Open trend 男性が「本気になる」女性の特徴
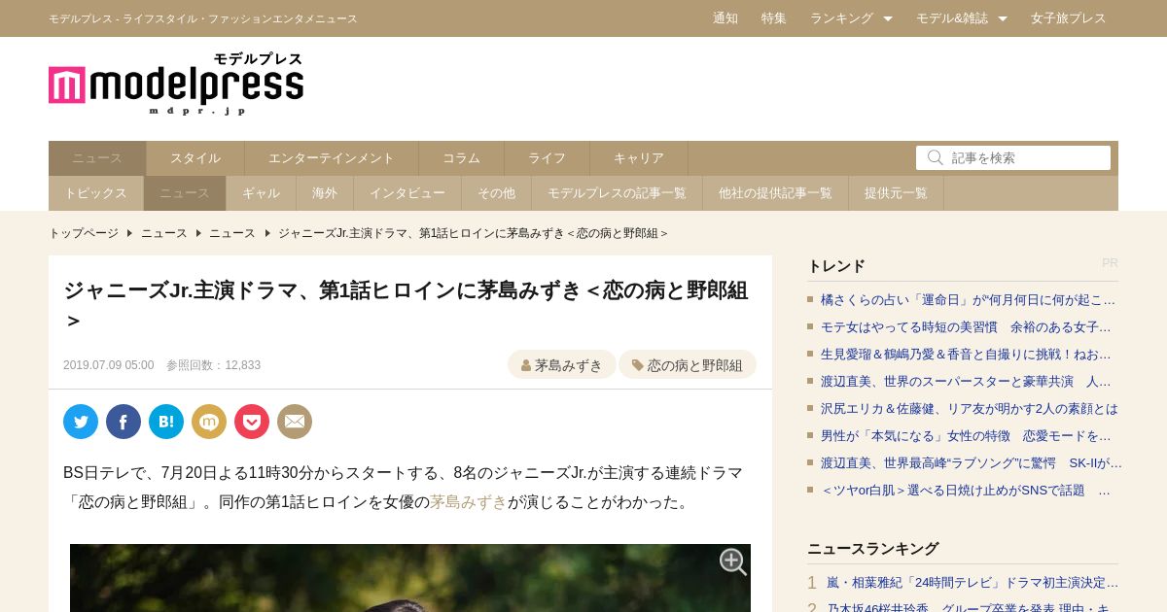This screenshot has height=612, width=1167. pyautogui.click(x=966, y=436)
